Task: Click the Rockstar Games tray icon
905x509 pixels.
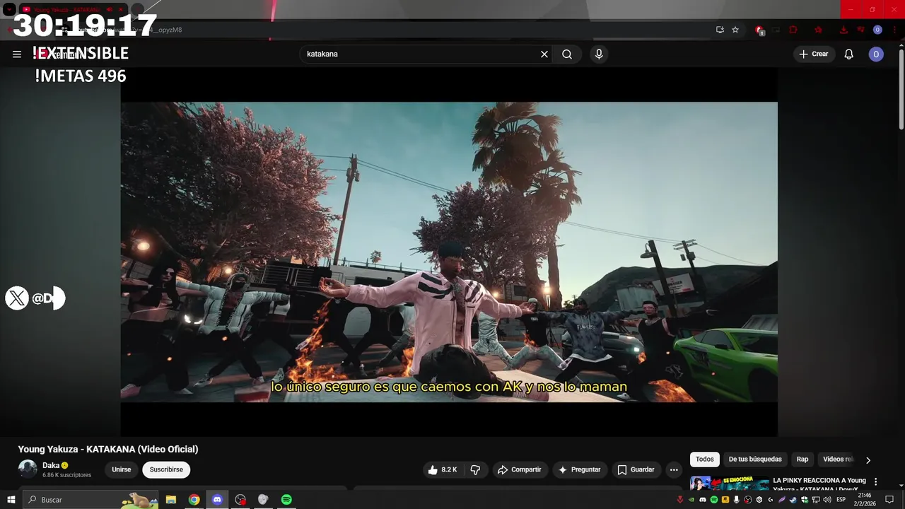Action: click(x=725, y=500)
